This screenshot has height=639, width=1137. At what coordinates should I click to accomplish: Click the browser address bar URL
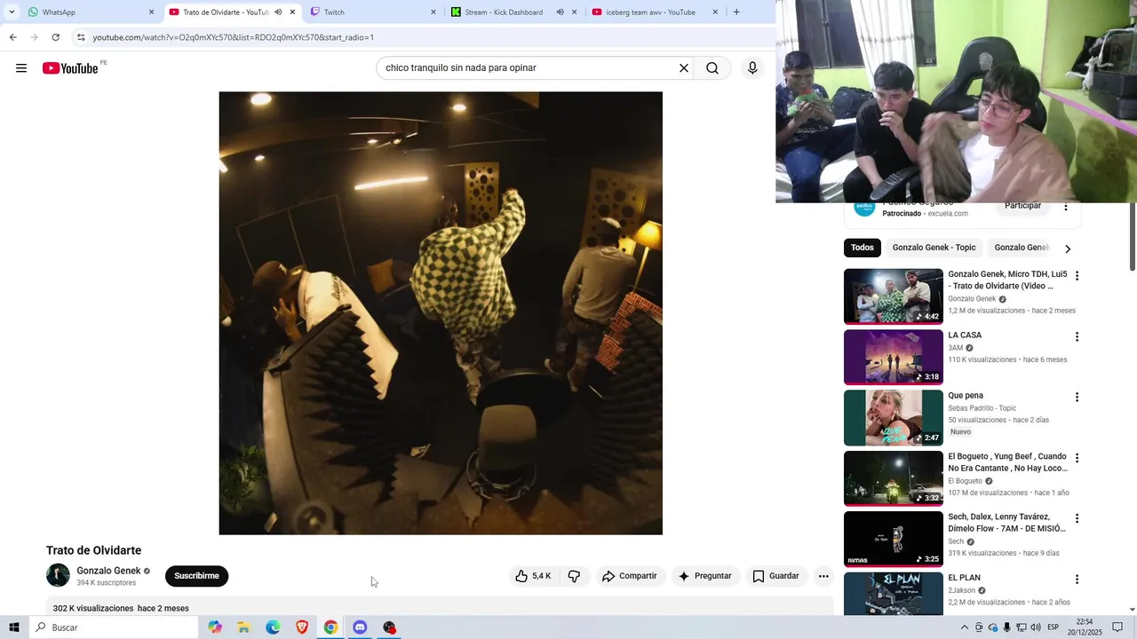pos(233,37)
